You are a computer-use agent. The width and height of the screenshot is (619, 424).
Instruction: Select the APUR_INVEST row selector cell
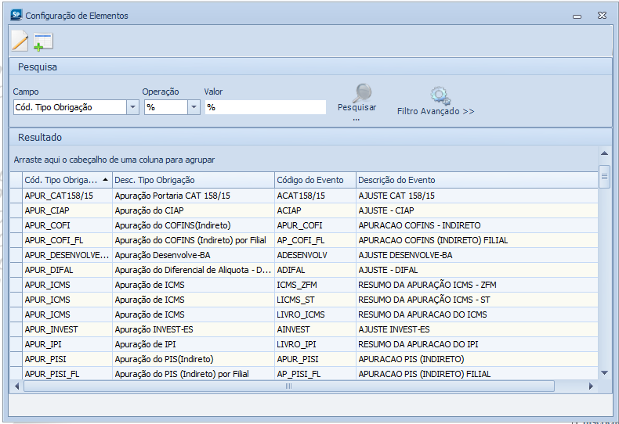coord(16,329)
